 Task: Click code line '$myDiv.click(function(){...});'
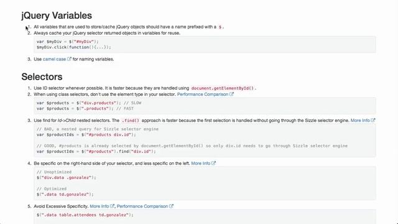click(74, 47)
